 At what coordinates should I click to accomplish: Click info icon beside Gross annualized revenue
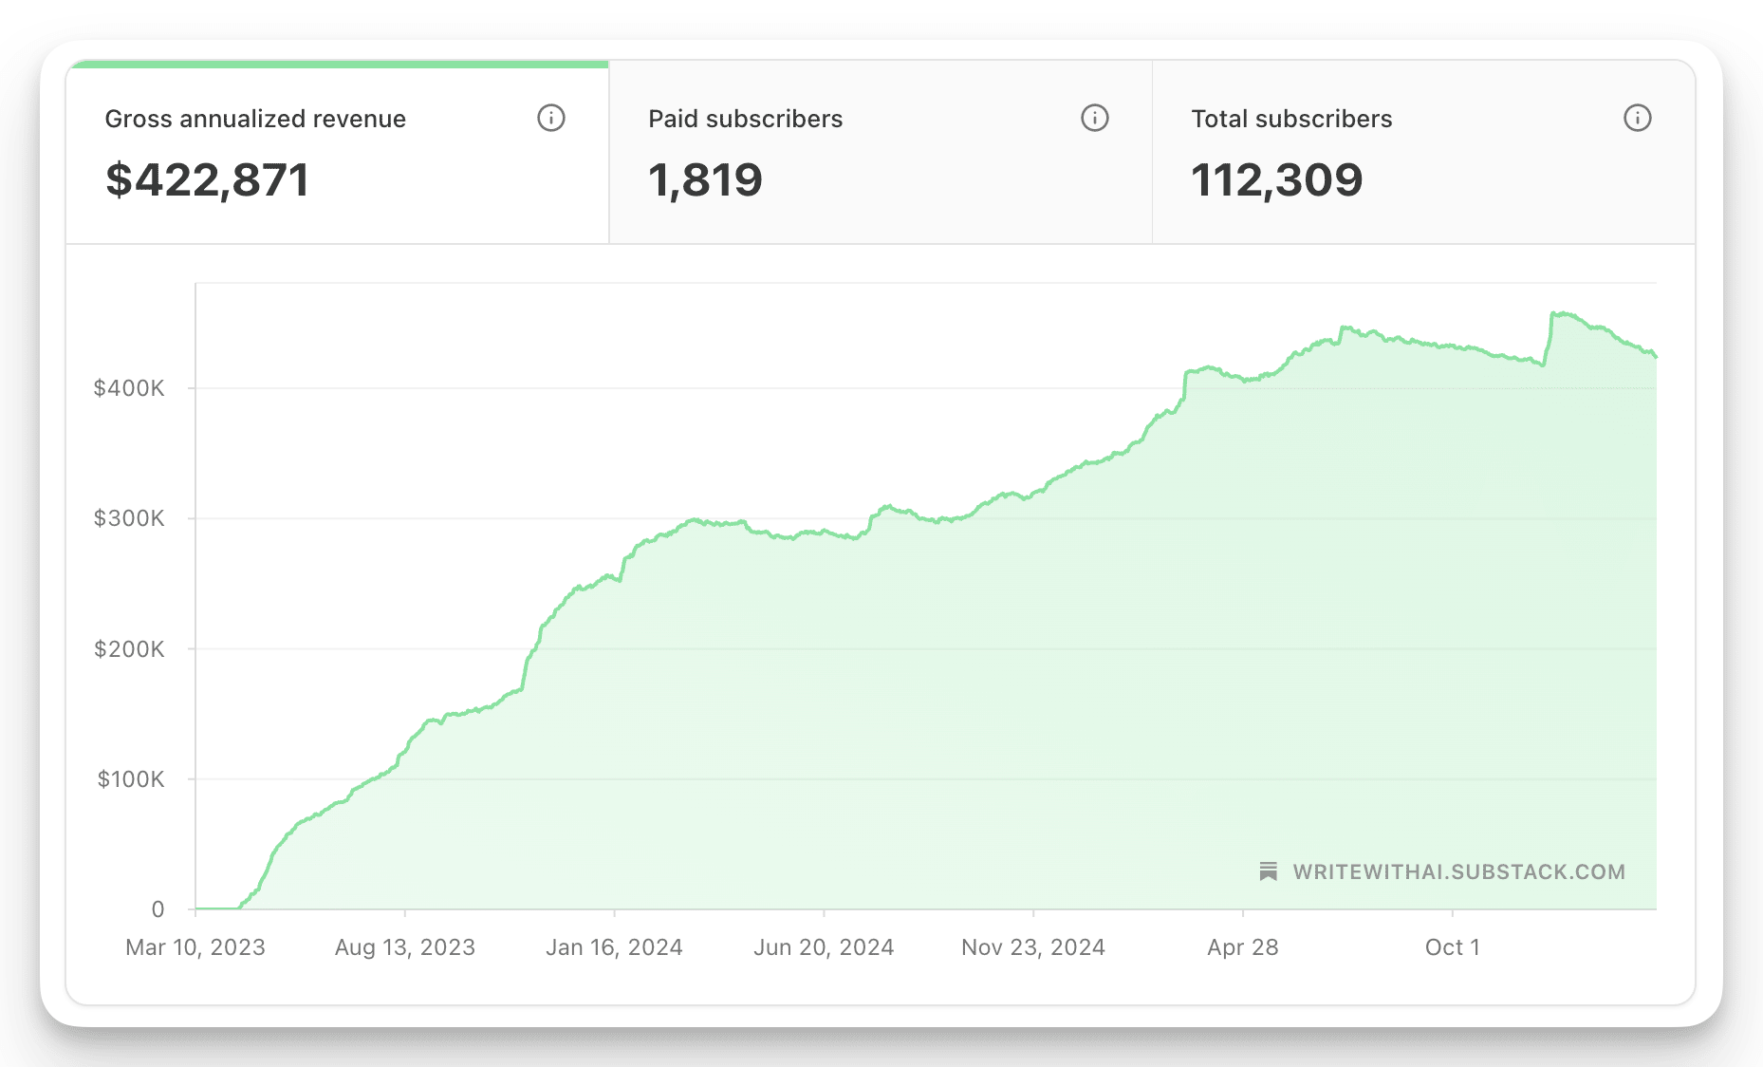[550, 118]
